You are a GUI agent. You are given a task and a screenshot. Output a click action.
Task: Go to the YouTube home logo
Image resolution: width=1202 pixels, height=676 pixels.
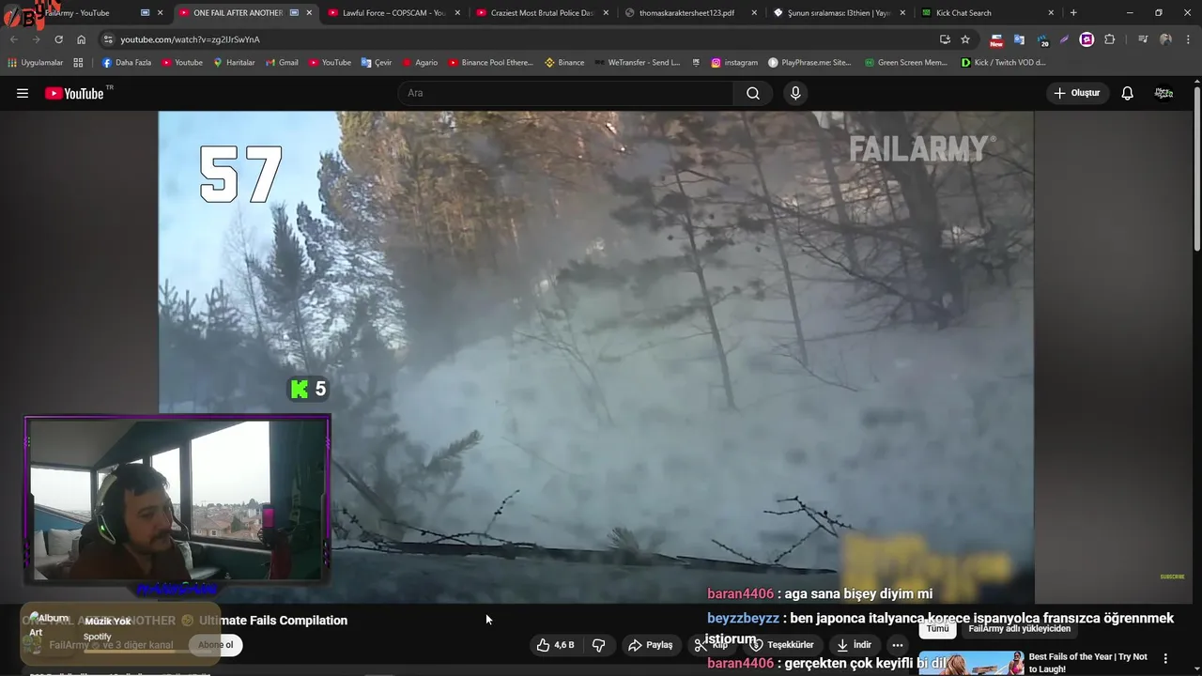click(75, 93)
